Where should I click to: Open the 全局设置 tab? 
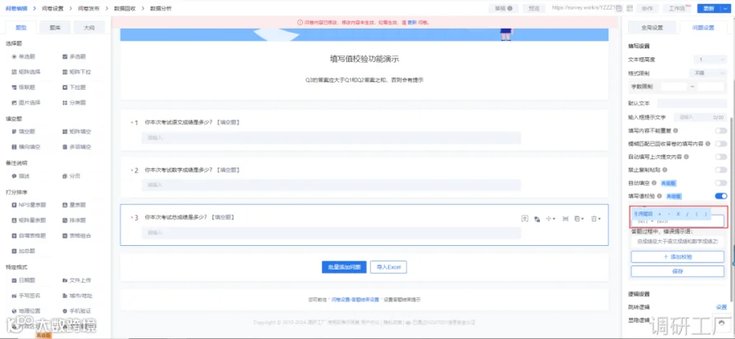coord(652,28)
